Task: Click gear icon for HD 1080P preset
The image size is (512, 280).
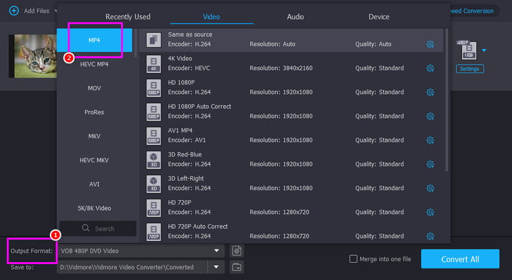Action: 430,92
